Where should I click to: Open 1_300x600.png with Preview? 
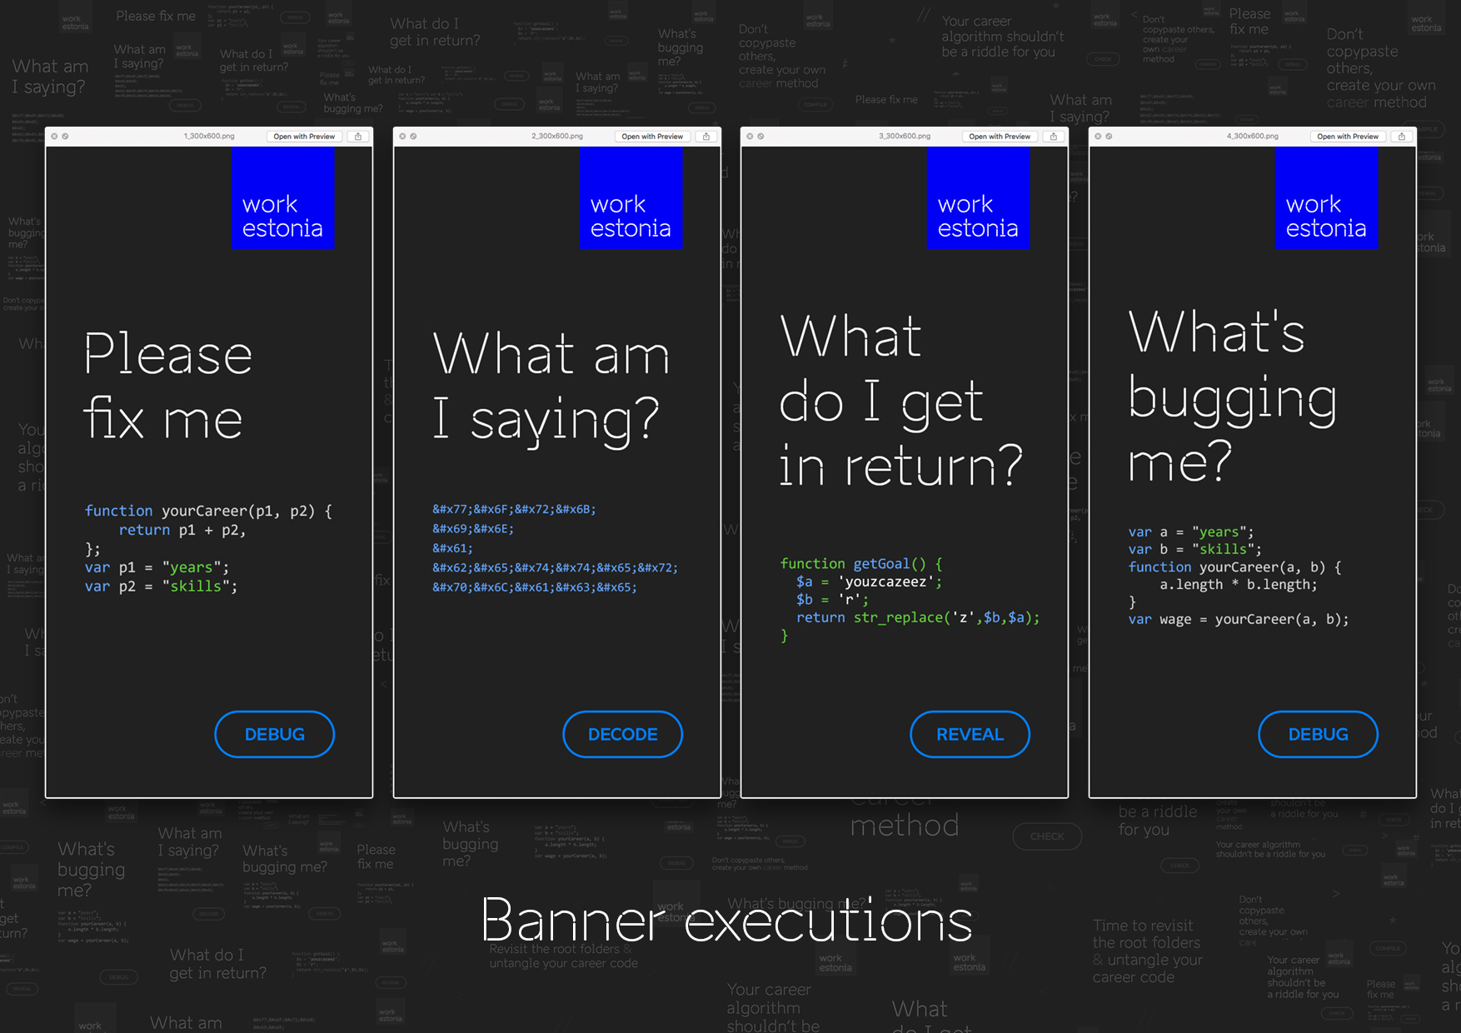[304, 137]
